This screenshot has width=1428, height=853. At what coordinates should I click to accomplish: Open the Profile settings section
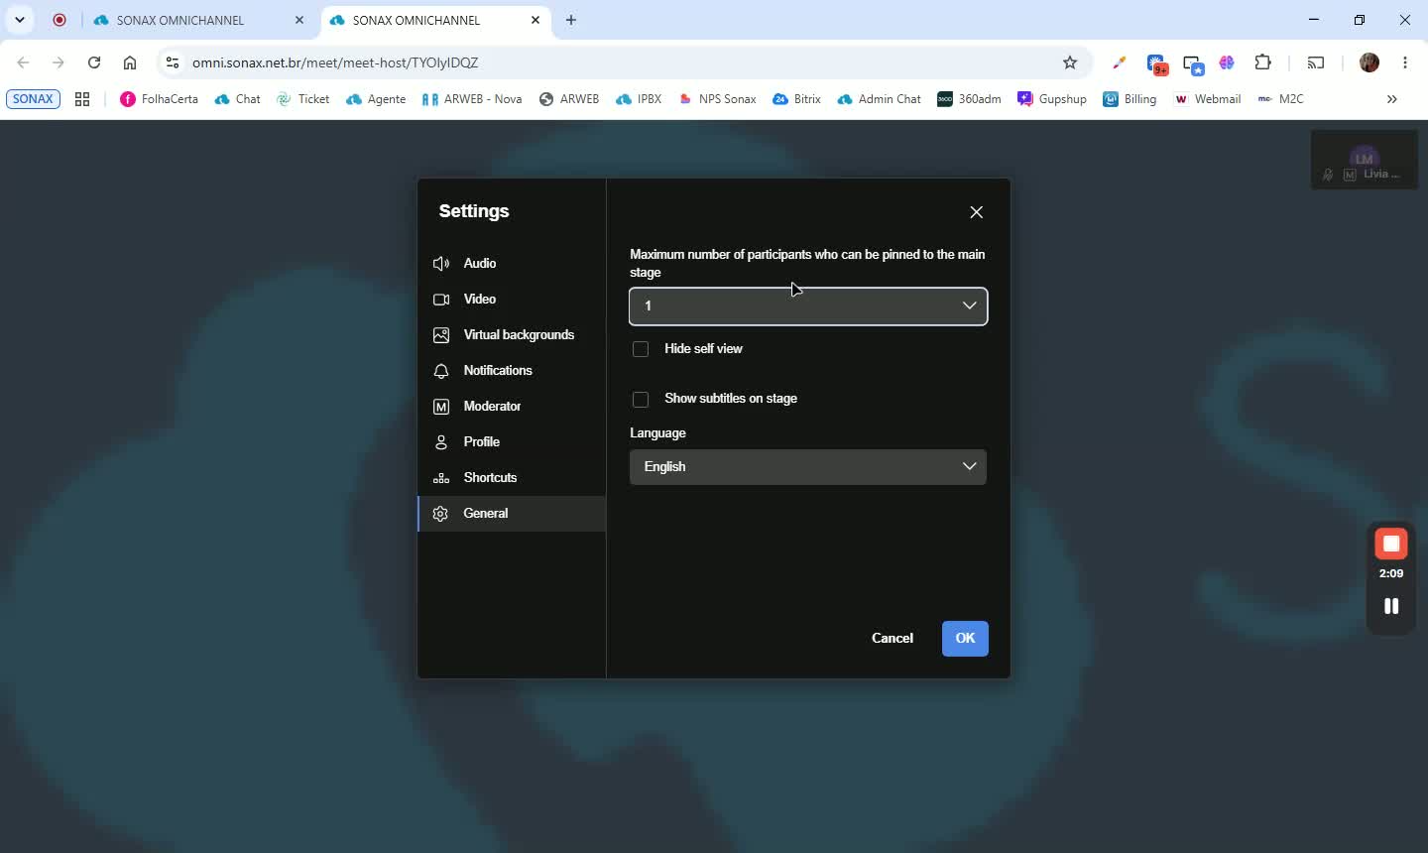tap(512, 441)
